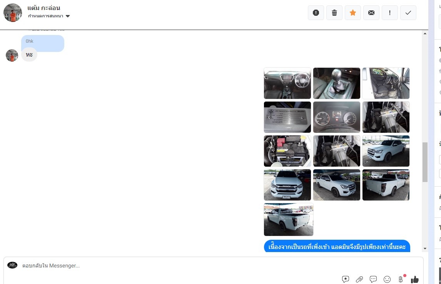Toggle the orange star follow-up marker
The width and height of the screenshot is (441, 284).
coord(353,13)
